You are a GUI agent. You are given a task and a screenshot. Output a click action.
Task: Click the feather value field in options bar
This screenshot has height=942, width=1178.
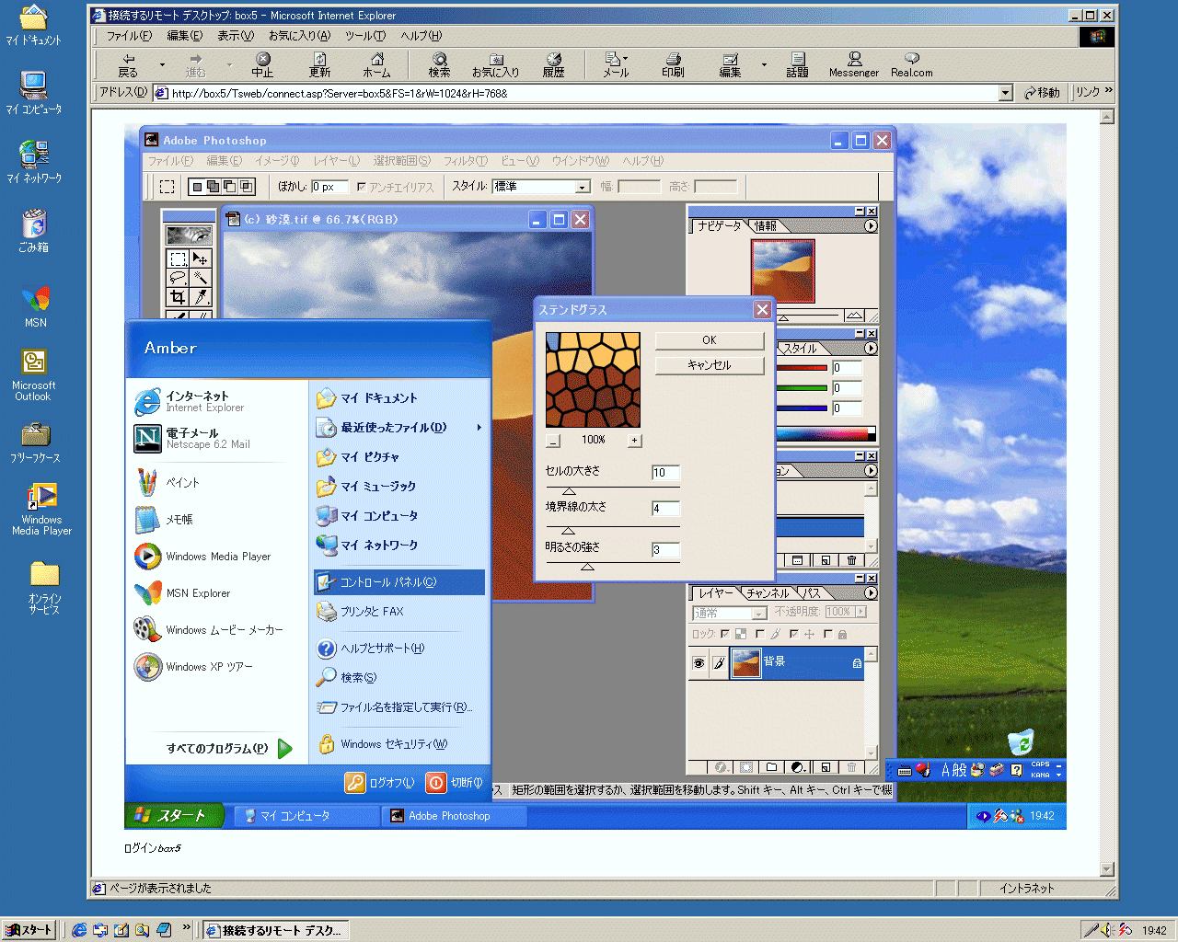[329, 187]
